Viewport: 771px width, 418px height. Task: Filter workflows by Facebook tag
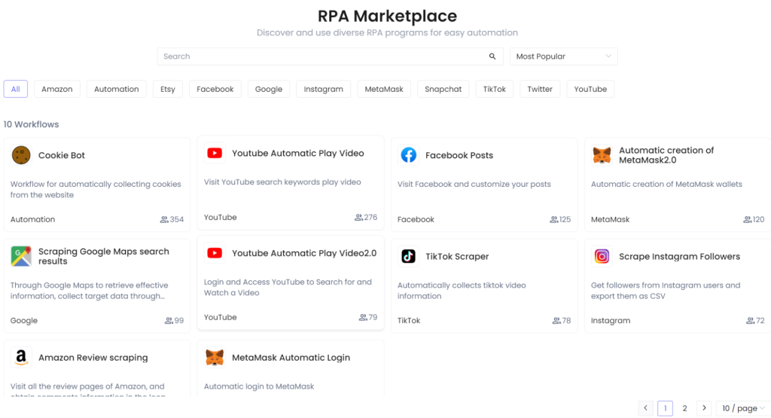215,89
